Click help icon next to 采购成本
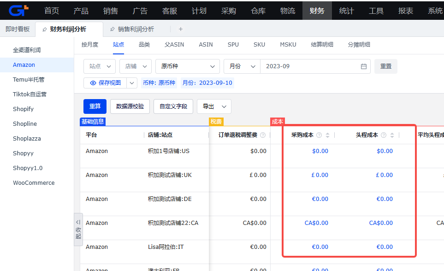Screen dimensions: 444x271 click(x=319, y=135)
